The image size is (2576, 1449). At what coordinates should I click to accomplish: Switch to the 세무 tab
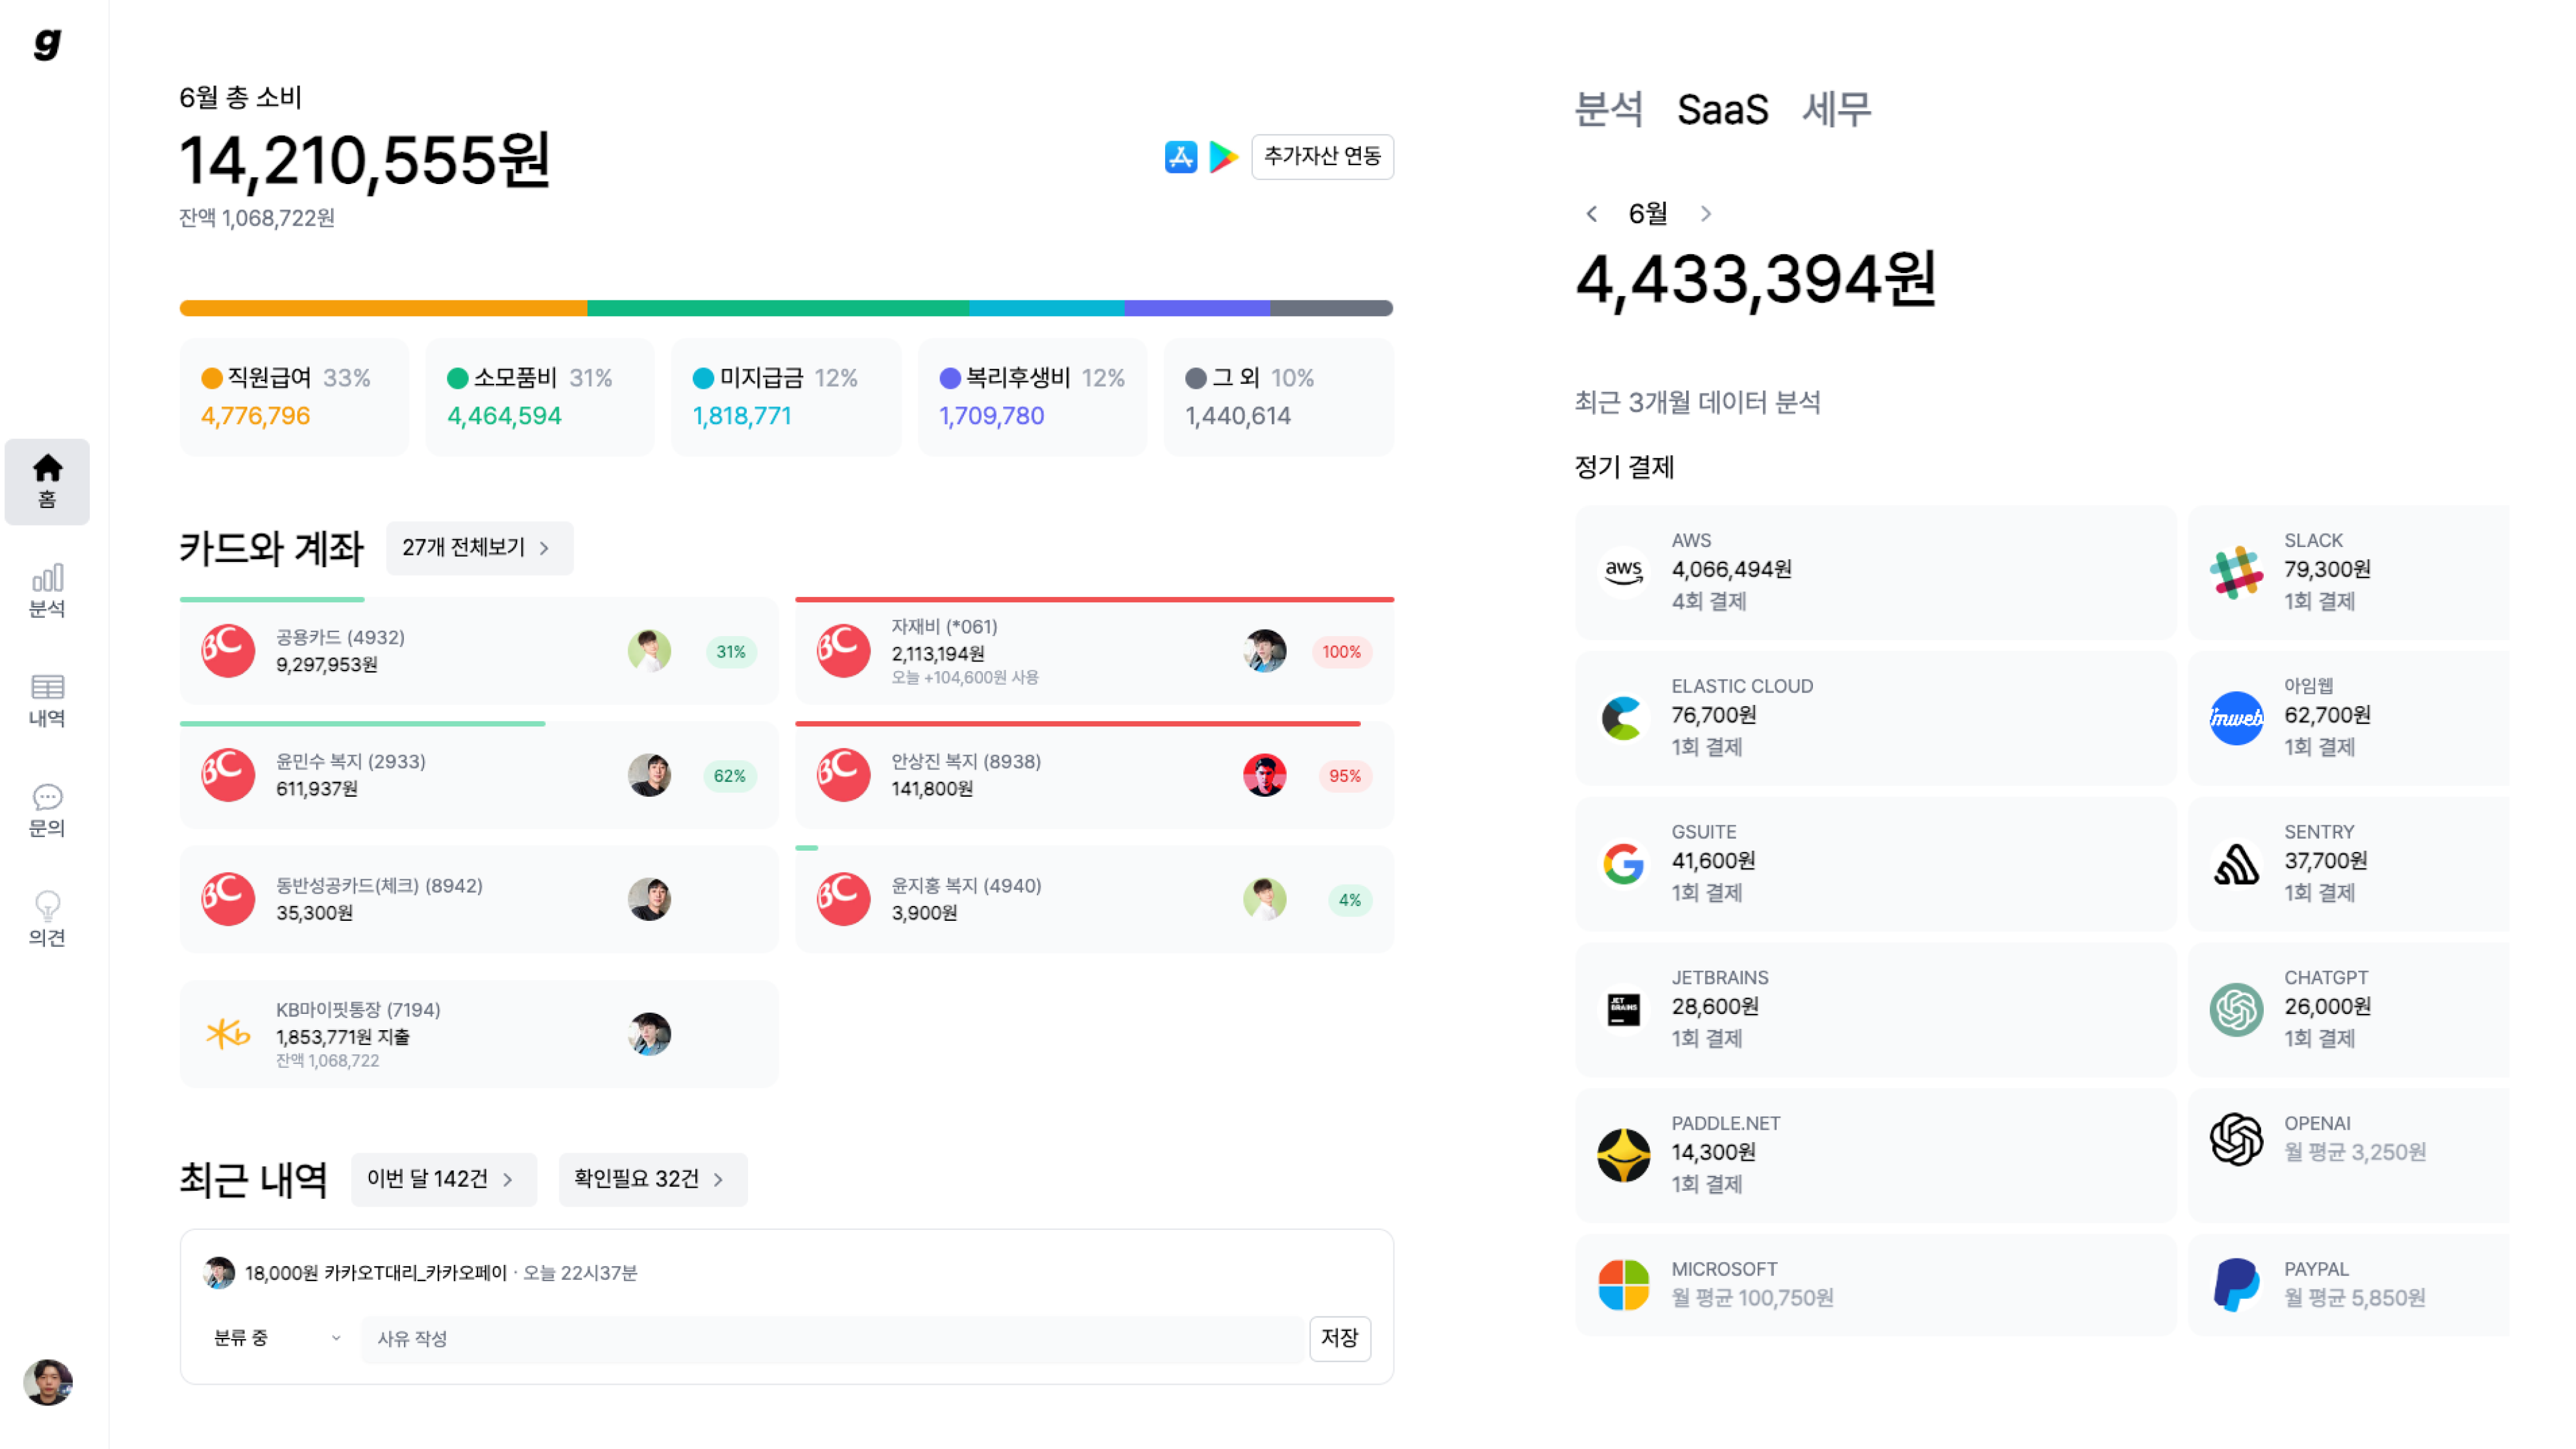(1836, 109)
